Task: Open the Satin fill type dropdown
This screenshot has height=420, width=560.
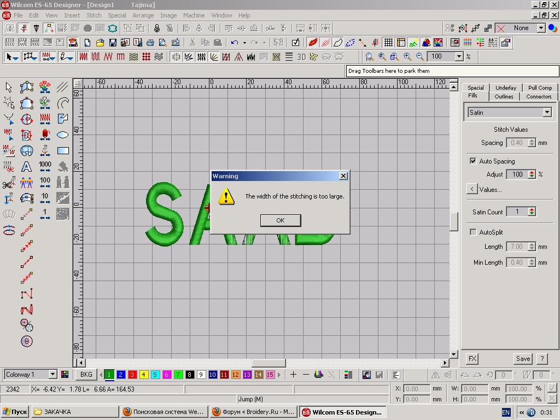Action: tap(546, 112)
